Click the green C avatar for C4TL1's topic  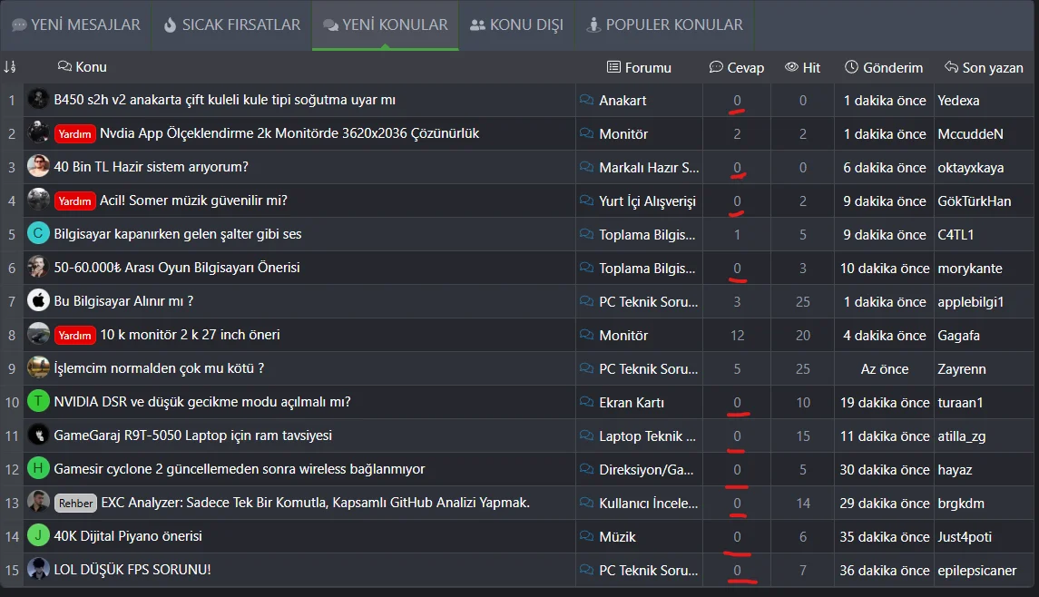pos(38,234)
